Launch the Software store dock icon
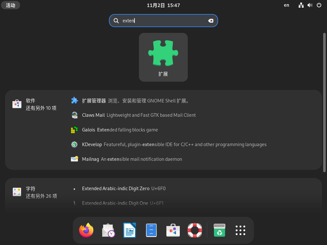327x245 pixels. tap(173, 230)
